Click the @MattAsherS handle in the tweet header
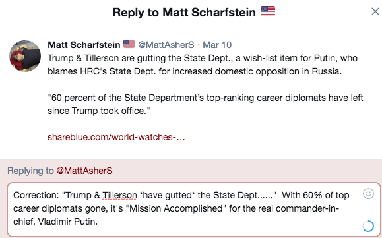382x238 pixels. pos(166,45)
